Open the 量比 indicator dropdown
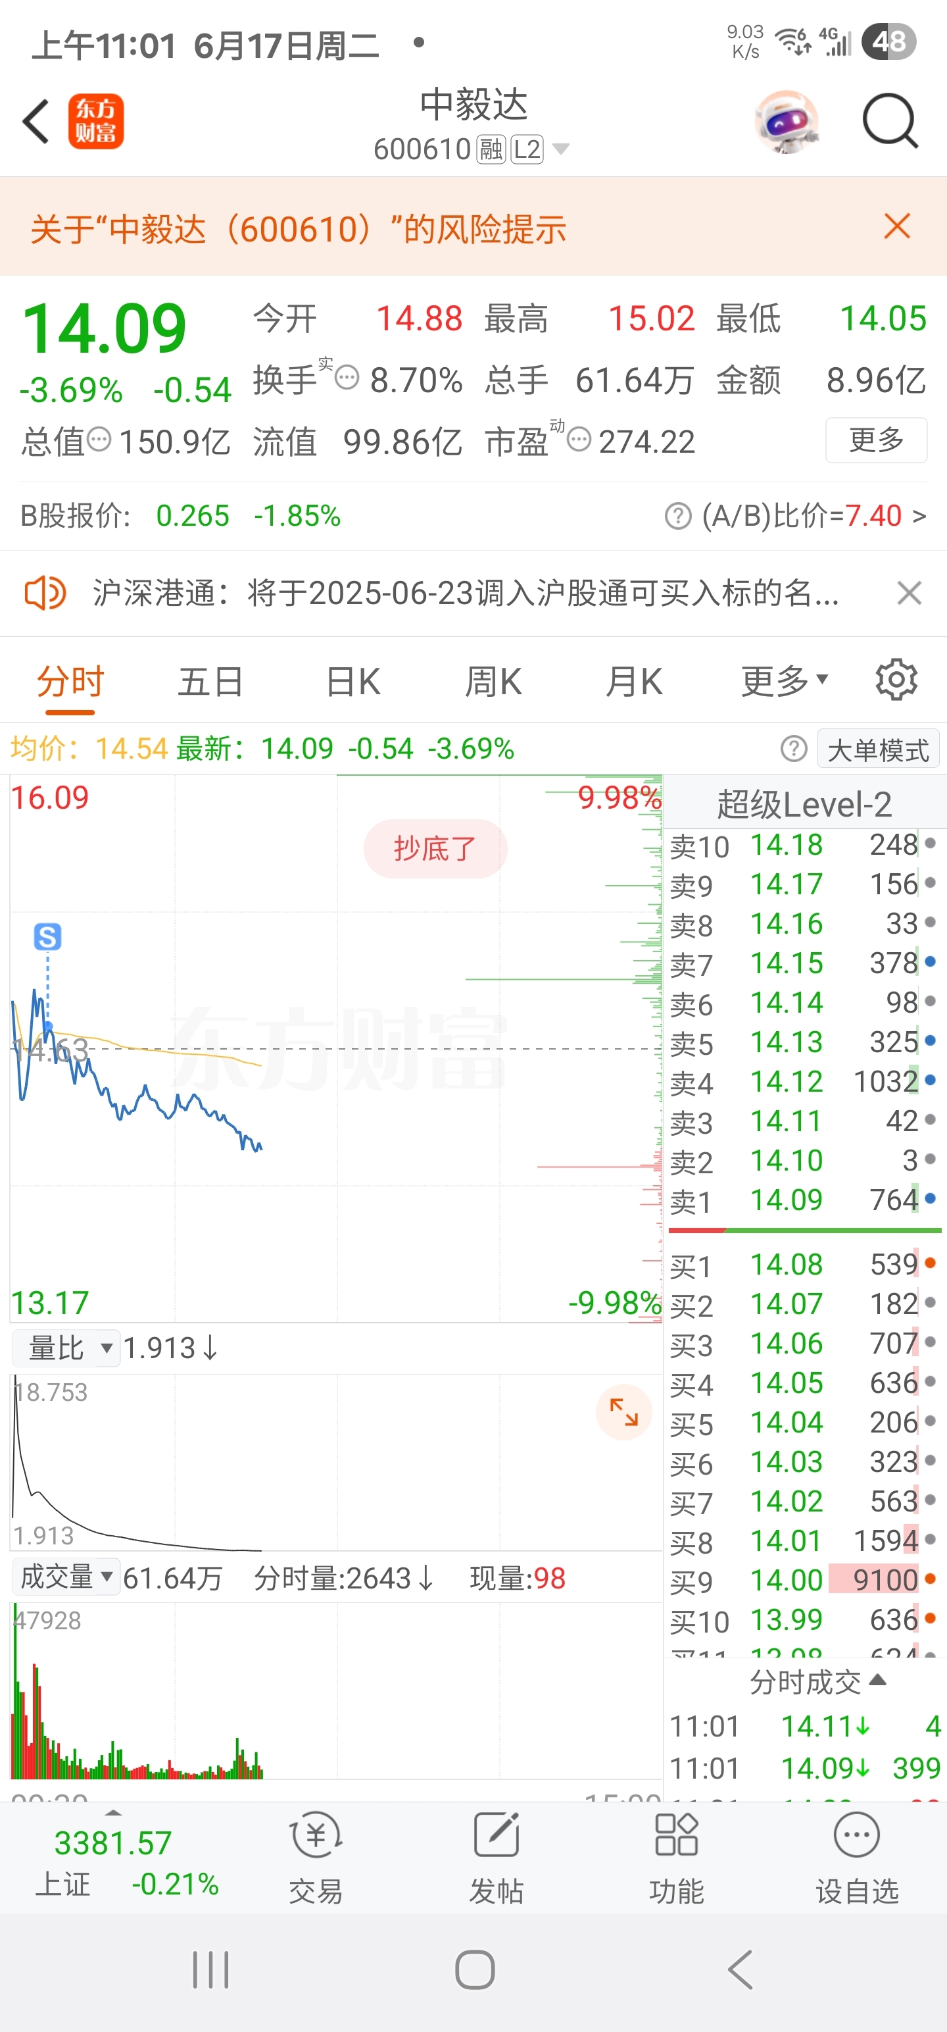This screenshot has width=947, height=2032. [66, 1348]
